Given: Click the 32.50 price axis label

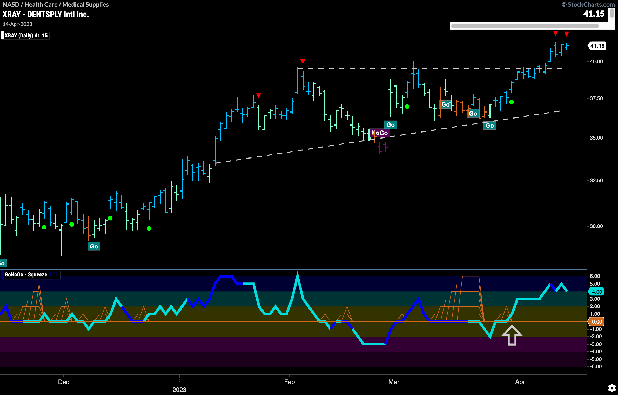Looking at the screenshot, I should click(596, 180).
